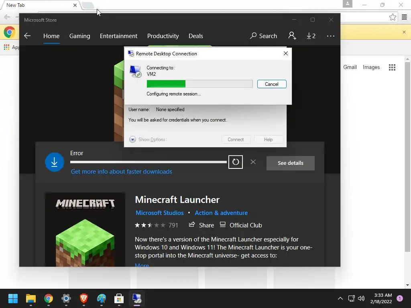
Task: Click Remote Desktop taskbar icon
Action: 136,298
